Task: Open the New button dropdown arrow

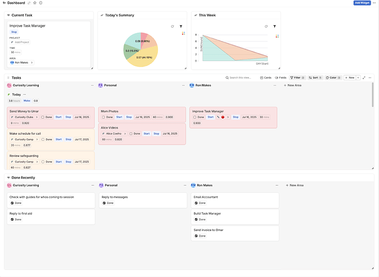Action: tap(358, 78)
